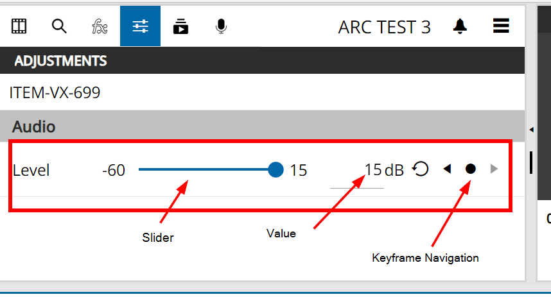This screenshot has height=297, width=551.
Task: Go to the next keyframe
Action: tap(493, 169)
